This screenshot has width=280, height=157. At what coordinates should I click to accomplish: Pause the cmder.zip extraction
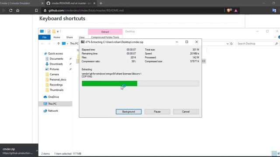pyautogui.click(x=157, y=112)
